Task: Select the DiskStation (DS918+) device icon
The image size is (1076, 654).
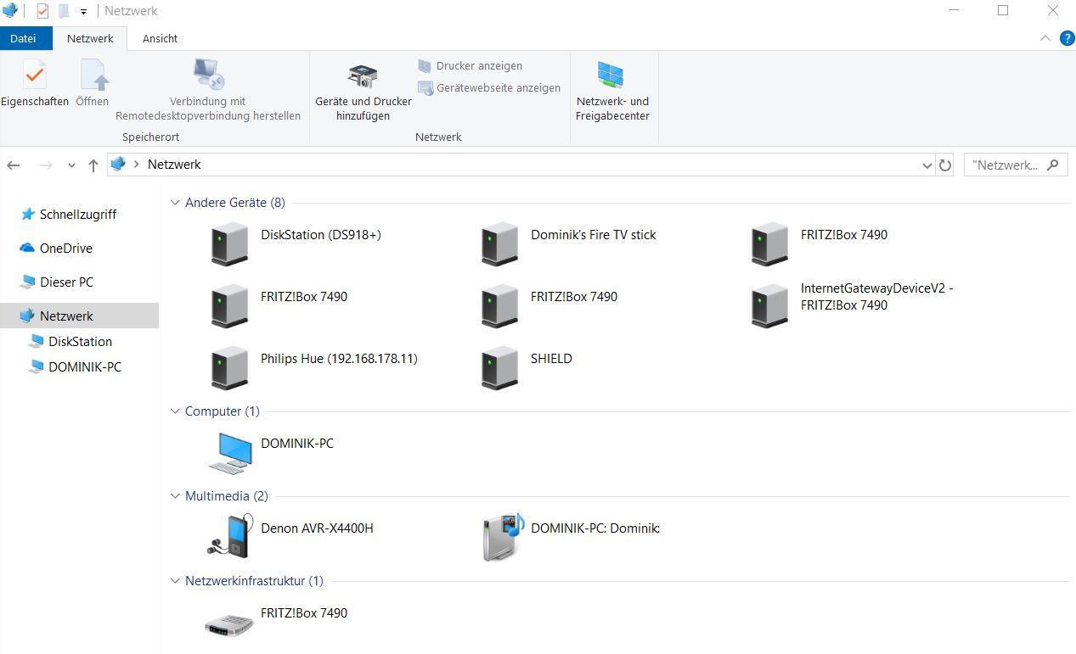Action: coord(229,243)
